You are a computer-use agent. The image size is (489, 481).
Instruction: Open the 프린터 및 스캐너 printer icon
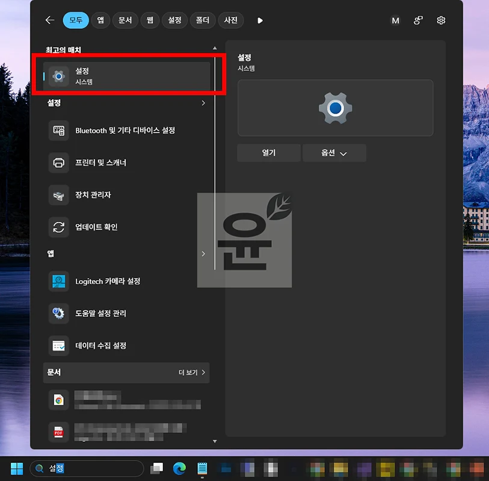[x=58, y=162]
